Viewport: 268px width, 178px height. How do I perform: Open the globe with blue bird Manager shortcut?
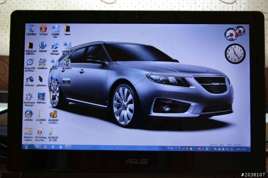pos(55,48)
